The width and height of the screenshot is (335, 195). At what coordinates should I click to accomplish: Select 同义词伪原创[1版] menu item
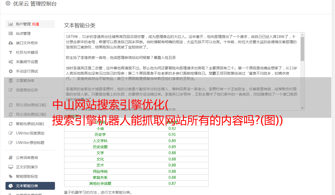click(x=30, y=105)
